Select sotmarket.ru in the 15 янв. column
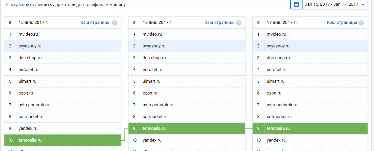 (x=31, y=117)
